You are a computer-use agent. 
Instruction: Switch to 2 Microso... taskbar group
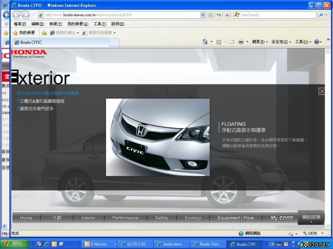click(99, 244)
